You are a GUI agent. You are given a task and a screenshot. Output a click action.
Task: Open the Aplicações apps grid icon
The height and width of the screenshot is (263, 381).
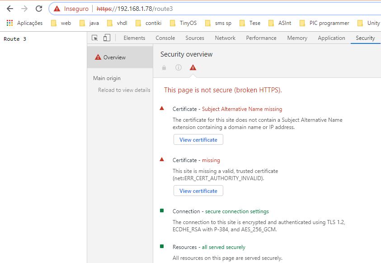(10, 23)
